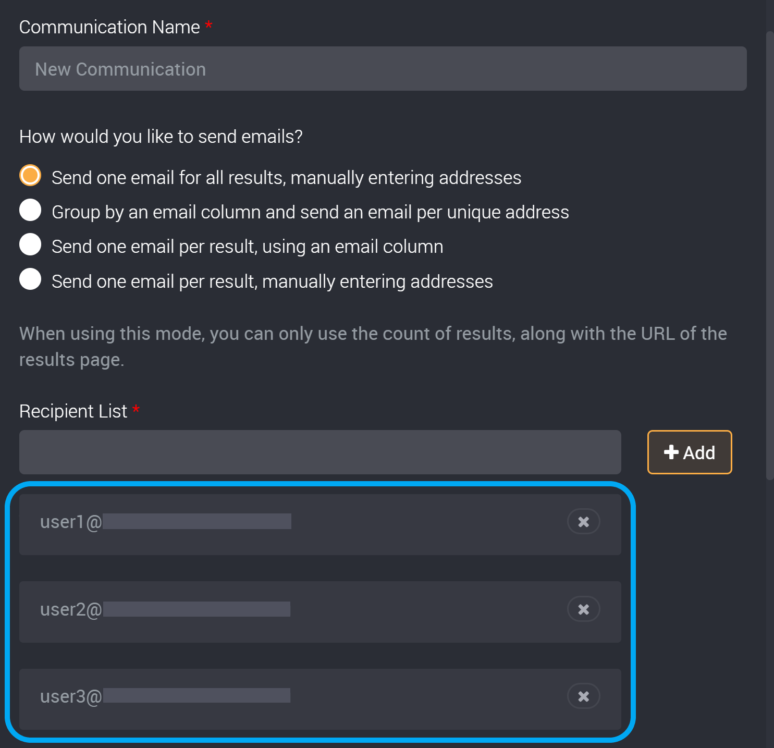
Task: Click the Add recipient button
Action: (x=689, y=452)
